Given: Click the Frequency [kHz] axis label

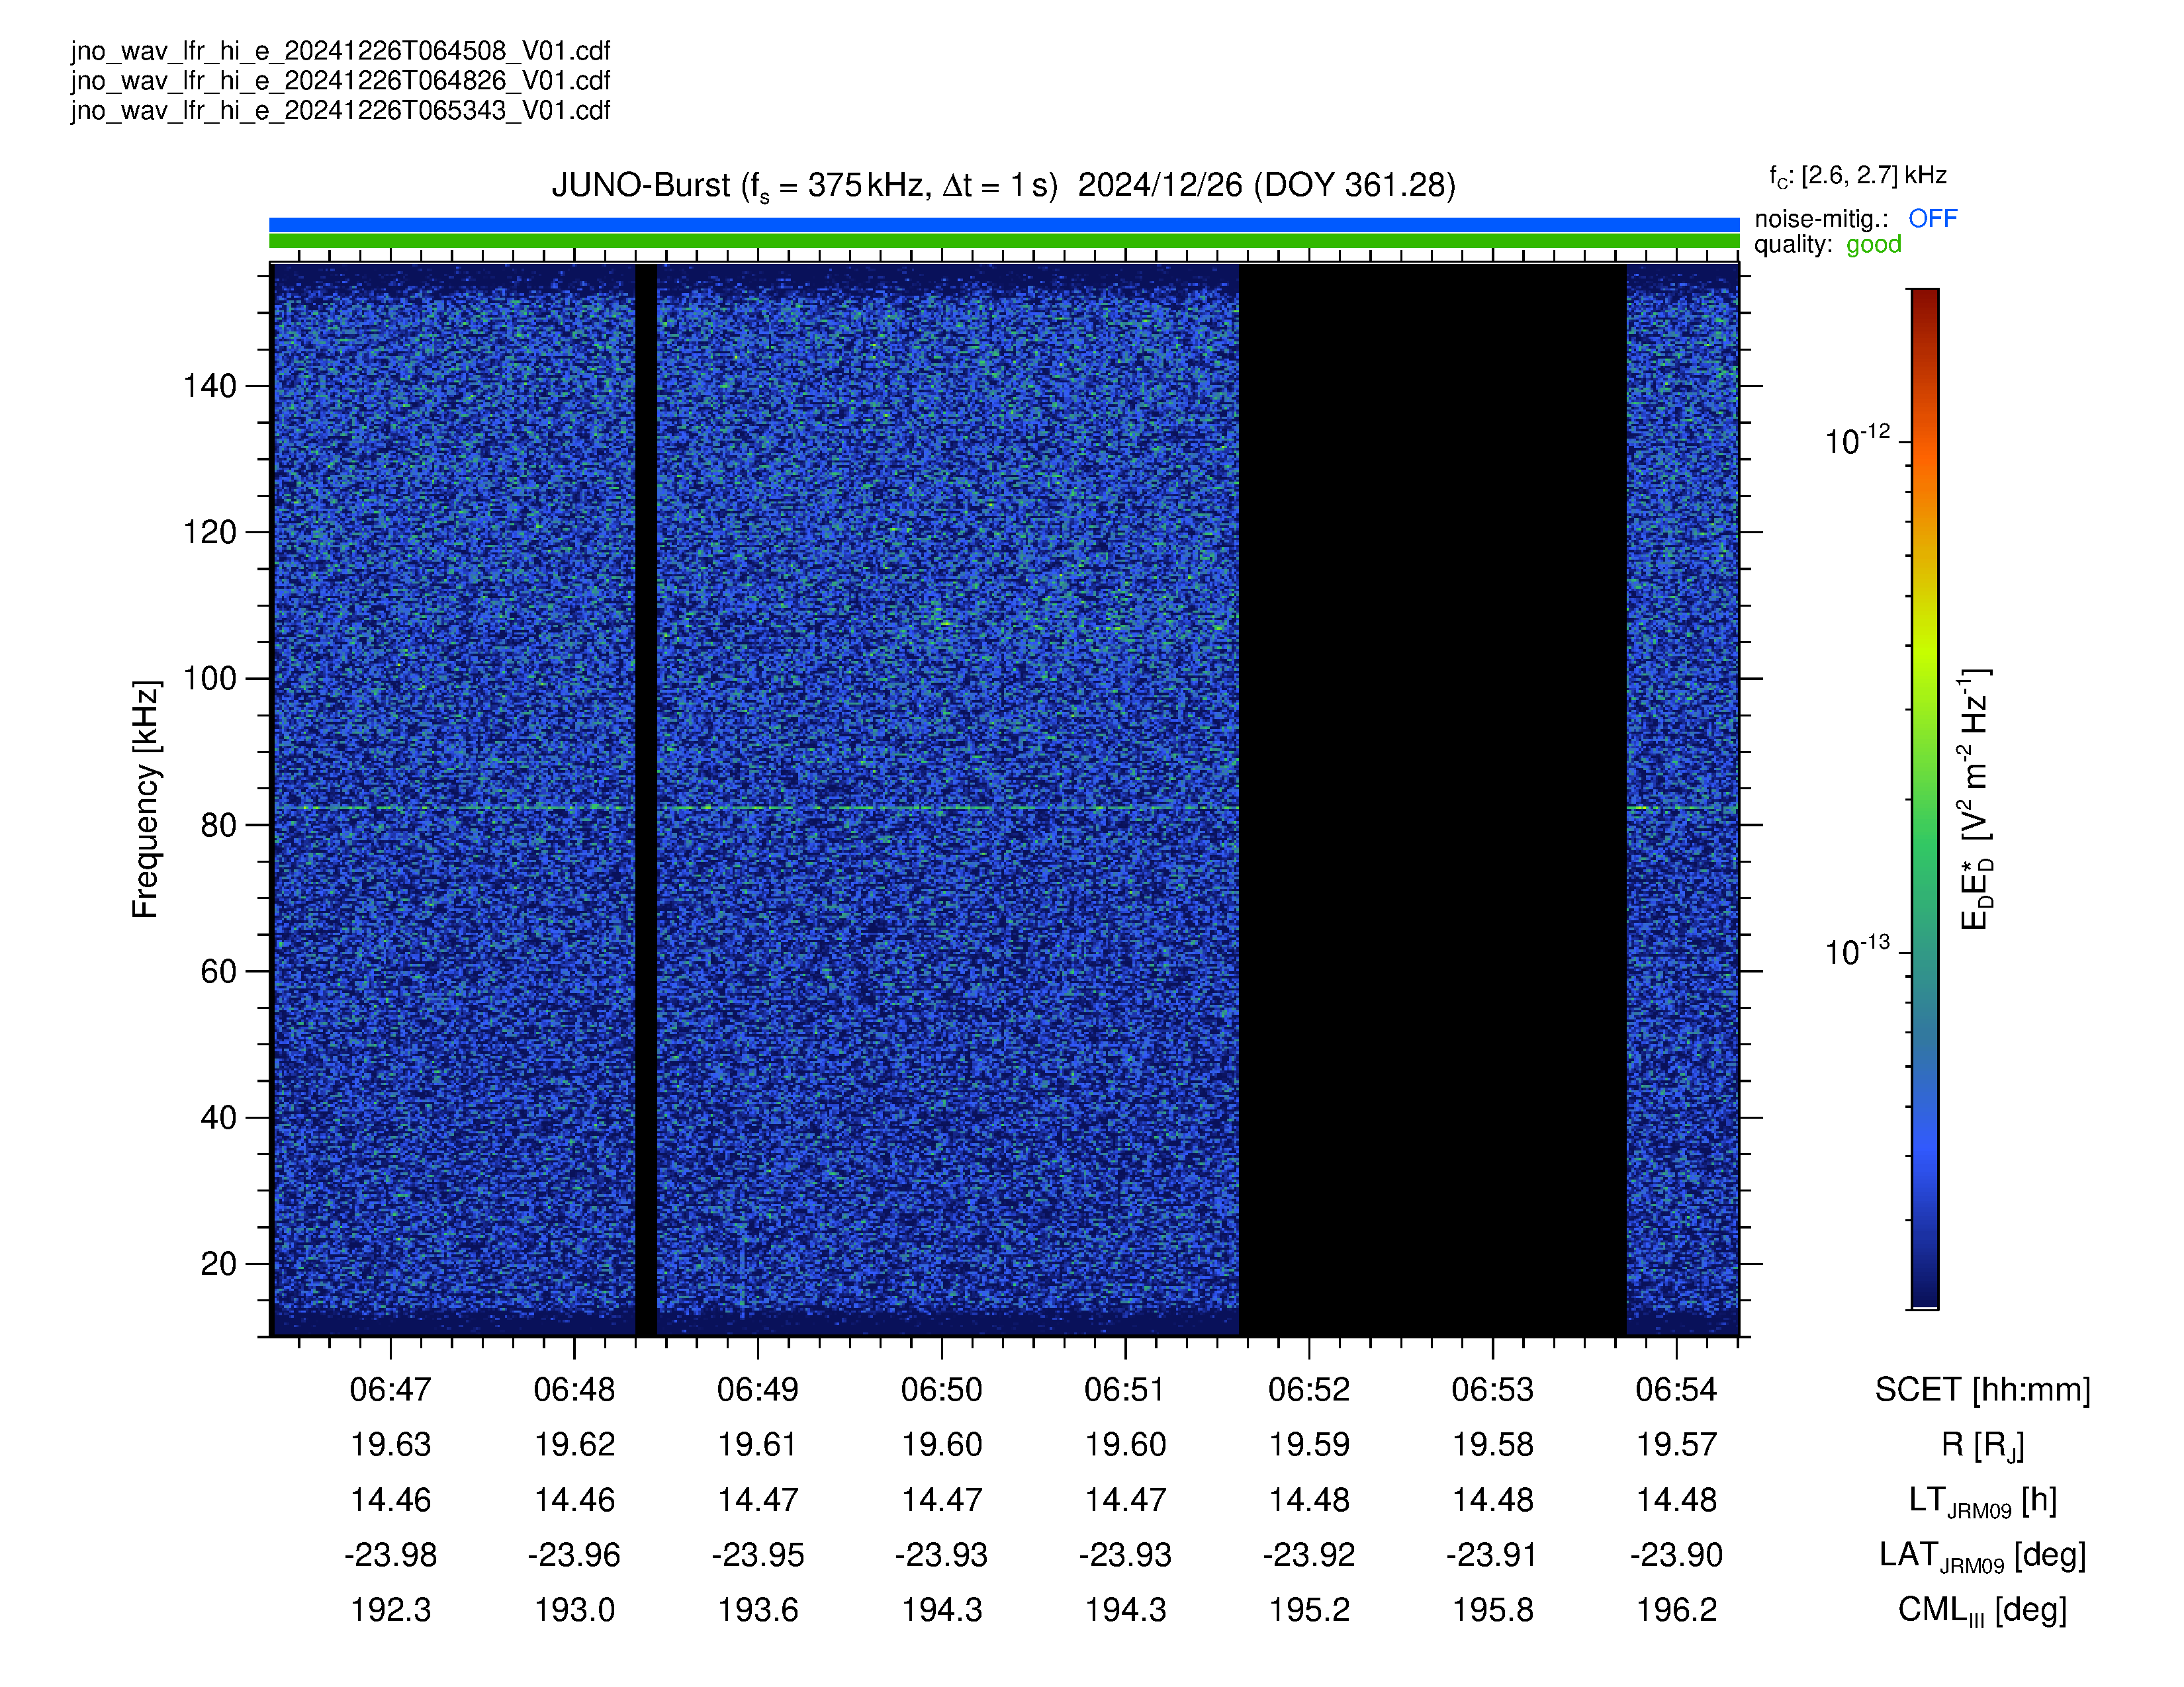Looking at the screenshot, I should coord(146,800).
